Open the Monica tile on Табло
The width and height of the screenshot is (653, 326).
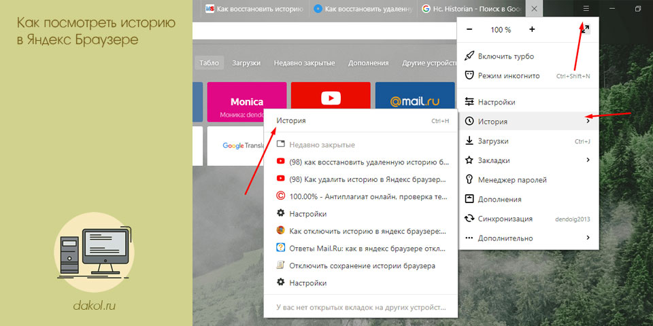(x=247, y=102)
